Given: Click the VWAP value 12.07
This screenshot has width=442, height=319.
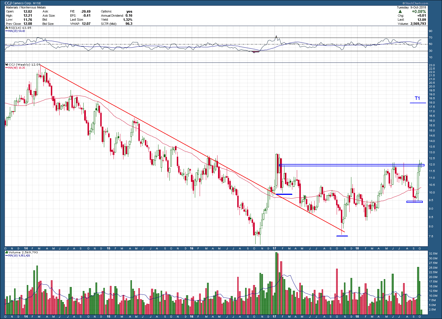Looking at the screenshot, I should pyautogui.click(x=86, y=24).
